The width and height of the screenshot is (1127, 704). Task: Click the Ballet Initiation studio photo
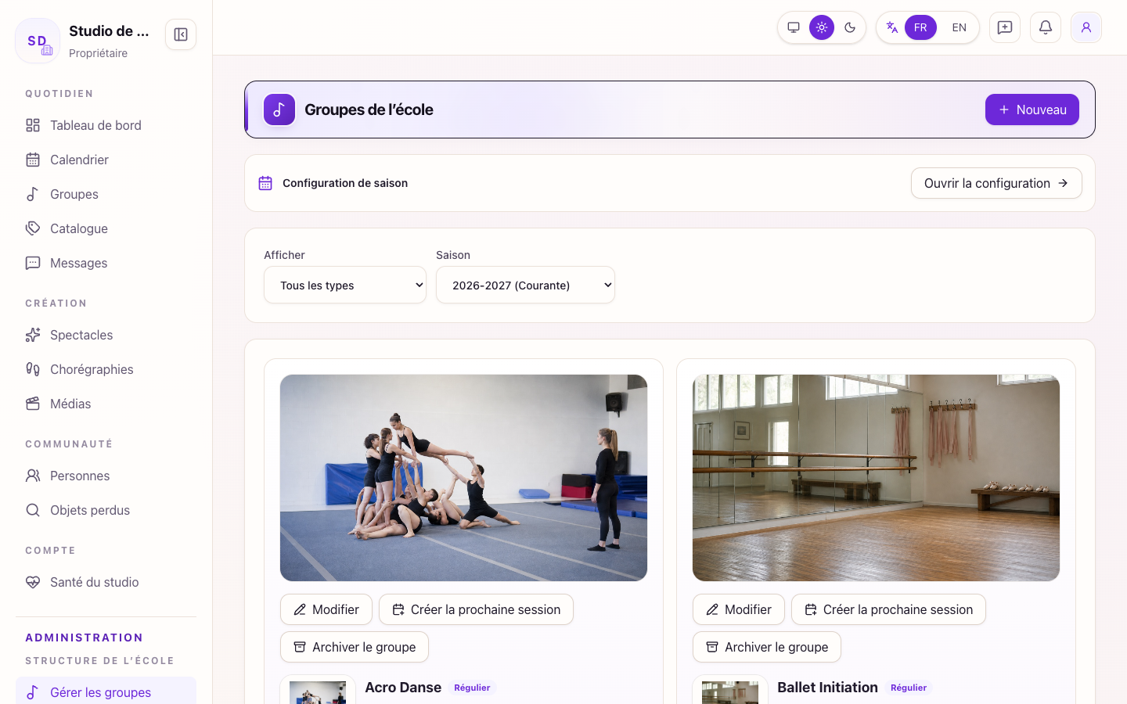click(x=876, y=478)
